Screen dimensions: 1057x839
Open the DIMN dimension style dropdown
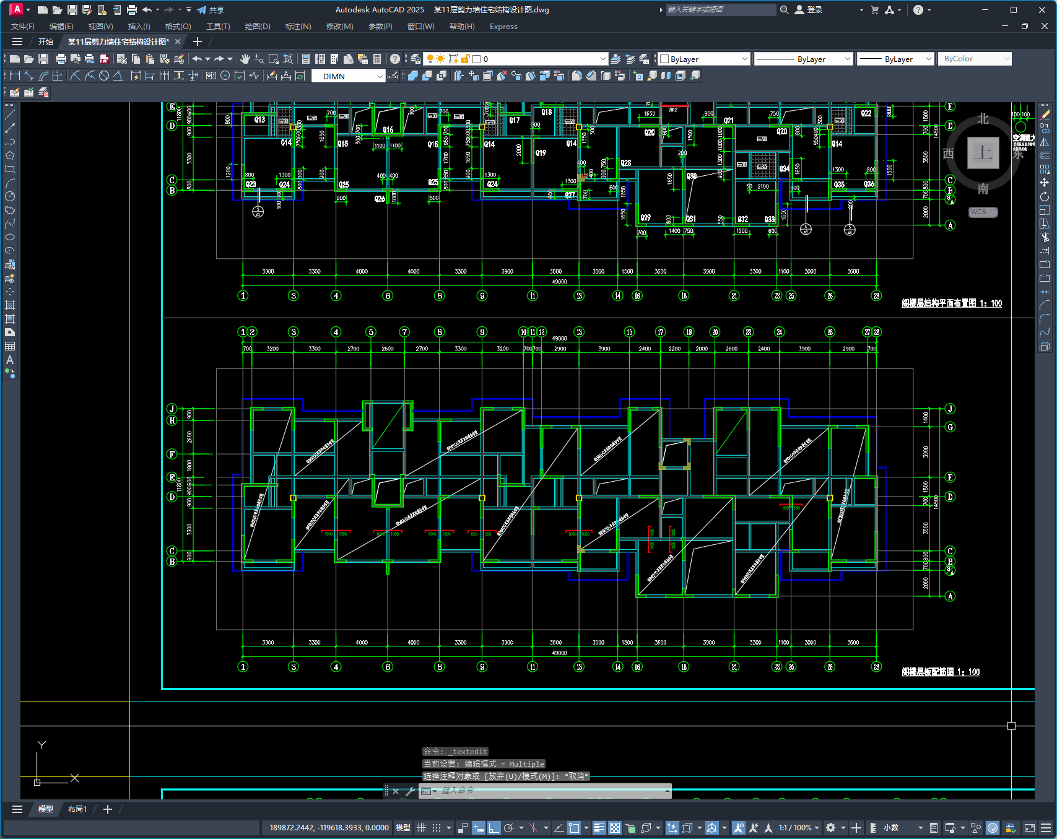coord(380,76)
